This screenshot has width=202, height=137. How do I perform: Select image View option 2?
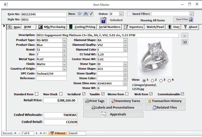pos(152,81)
